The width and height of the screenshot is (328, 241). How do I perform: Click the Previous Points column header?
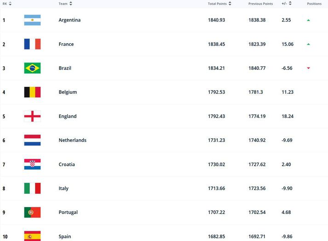pos(261,4)
